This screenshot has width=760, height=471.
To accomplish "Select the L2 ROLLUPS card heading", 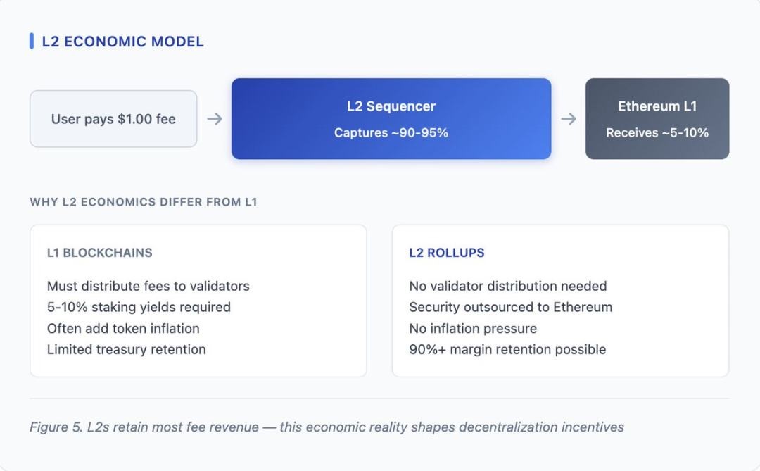I will (447, 253).
